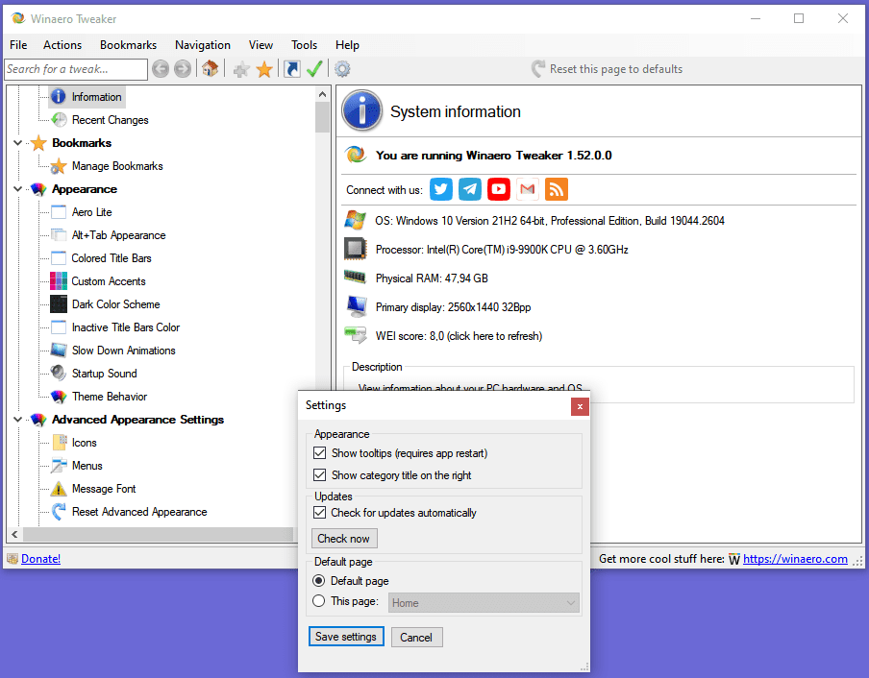869x678 pixels.
Task: Click the back navigation arrow in the toolbar
Action: [161, 69]
